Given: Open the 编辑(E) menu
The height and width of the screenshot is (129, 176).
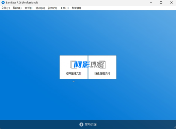Looking at the screenshot, I should tap(17, 8).
